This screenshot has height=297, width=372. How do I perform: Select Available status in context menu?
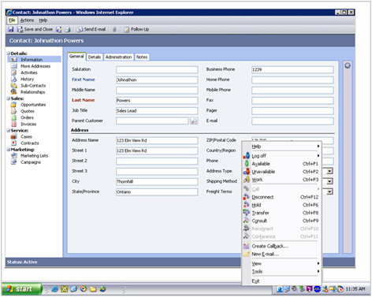(281, 164)
